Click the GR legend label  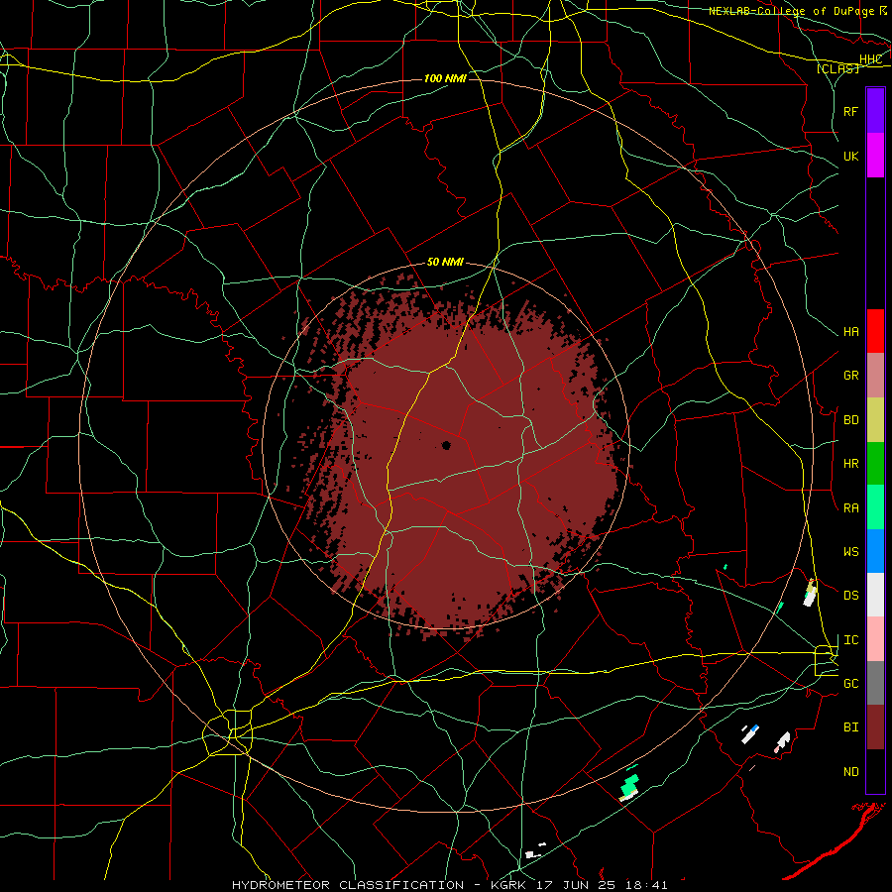850,376
